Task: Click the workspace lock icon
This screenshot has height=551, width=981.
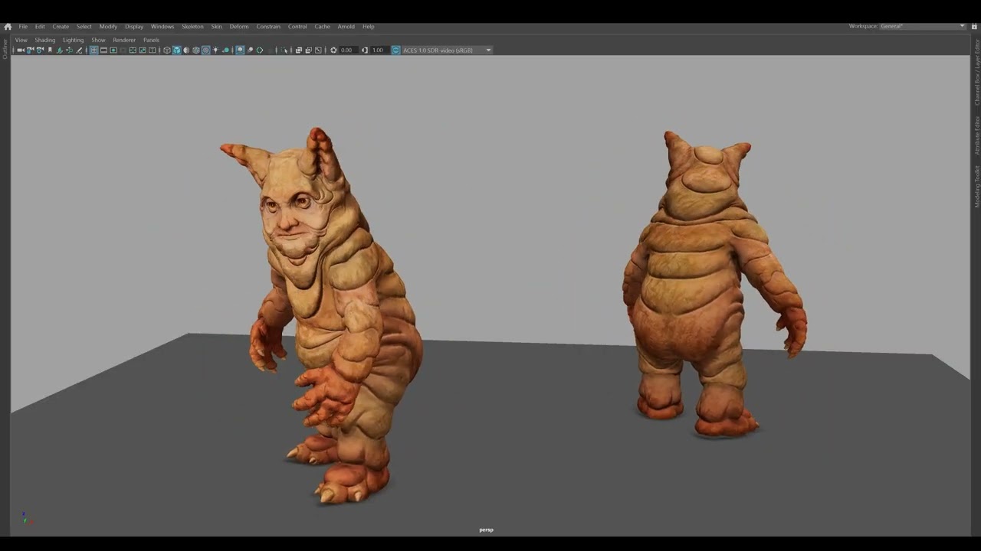Action: tap(974, 27)
